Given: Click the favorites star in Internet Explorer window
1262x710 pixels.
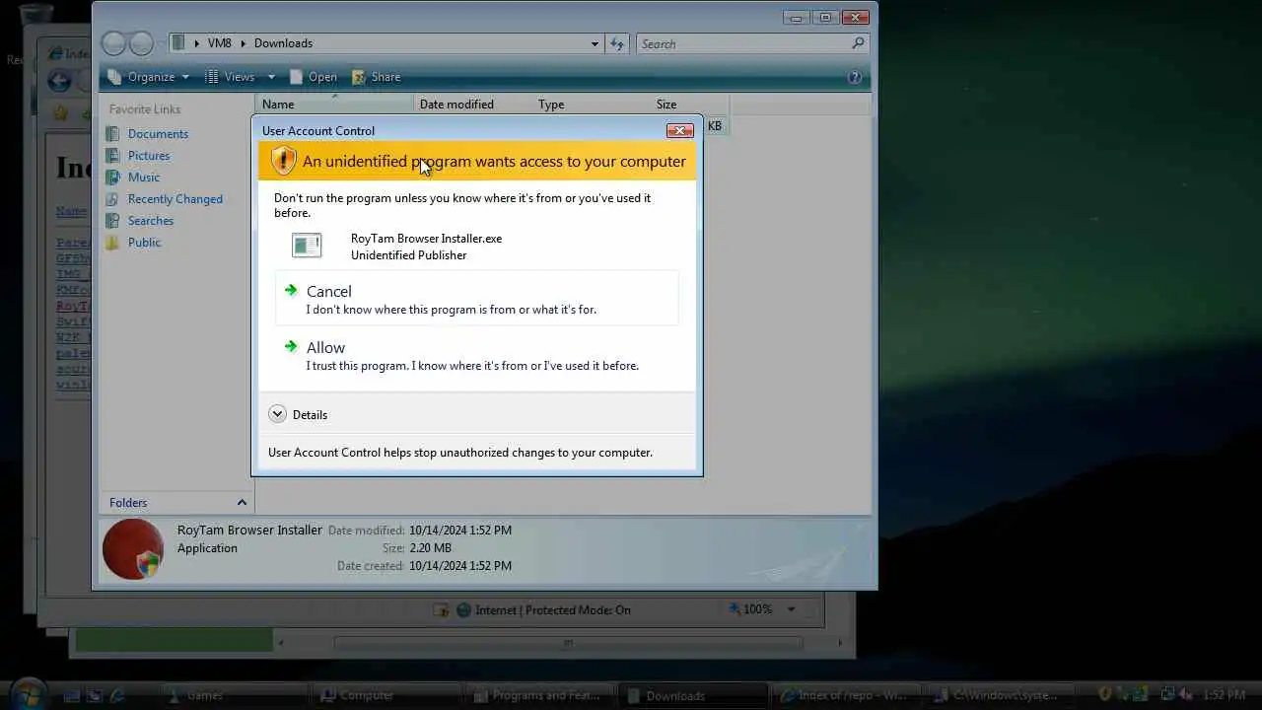Looking at the screenshot, I should tap(61, 113).
